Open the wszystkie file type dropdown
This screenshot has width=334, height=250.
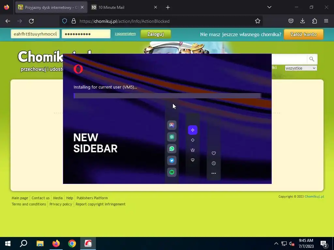click(x=301, y=68)
